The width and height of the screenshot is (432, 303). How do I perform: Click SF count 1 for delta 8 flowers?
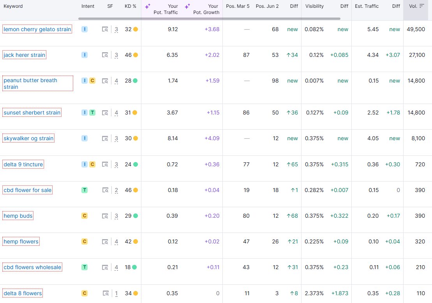coord(116,293)
